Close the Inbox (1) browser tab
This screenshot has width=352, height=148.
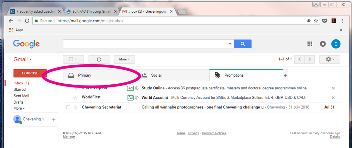pos(171,12)
